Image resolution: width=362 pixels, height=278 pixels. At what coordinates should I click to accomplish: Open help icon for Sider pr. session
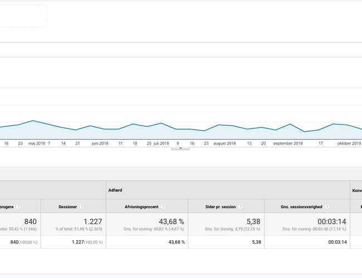click(240, 206)
